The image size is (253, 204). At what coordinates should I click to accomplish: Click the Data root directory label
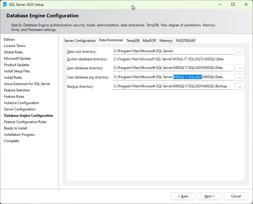tap(82, 52)
